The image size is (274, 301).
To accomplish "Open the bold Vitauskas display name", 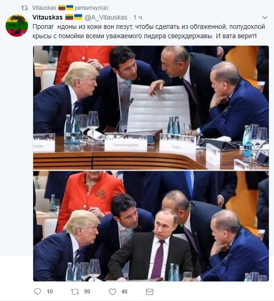I will tap(48, 17).
